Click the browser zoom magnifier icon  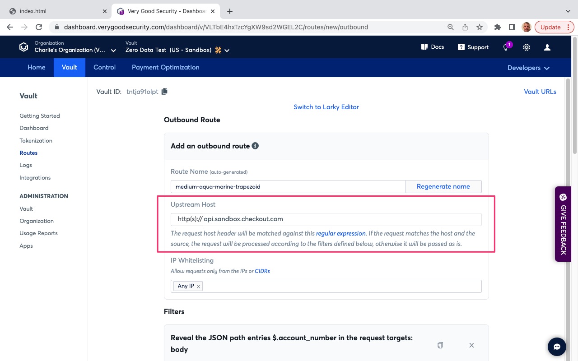coord(451,27)
